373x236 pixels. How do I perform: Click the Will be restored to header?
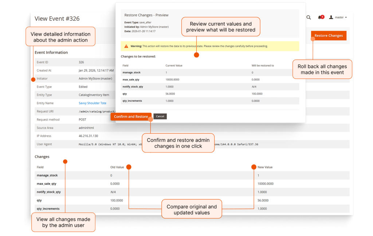coord(263,66)
